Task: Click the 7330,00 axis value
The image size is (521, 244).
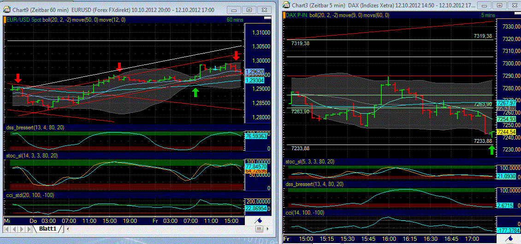Action: [x=511, y=27]
